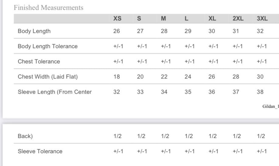Screen dimensions: 279x166
Task: Select the 1/2 value in the XS column
Action: pyautogui.click(x=117, y=136)
